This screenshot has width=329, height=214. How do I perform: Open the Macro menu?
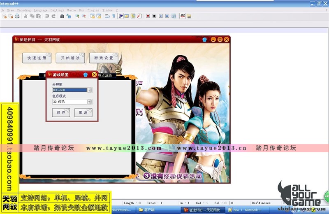[72, 9]
